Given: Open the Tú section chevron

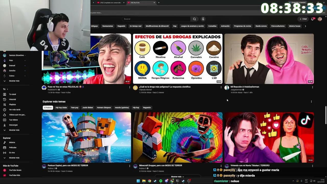Looking at the screenshot, I should [7, 89].
